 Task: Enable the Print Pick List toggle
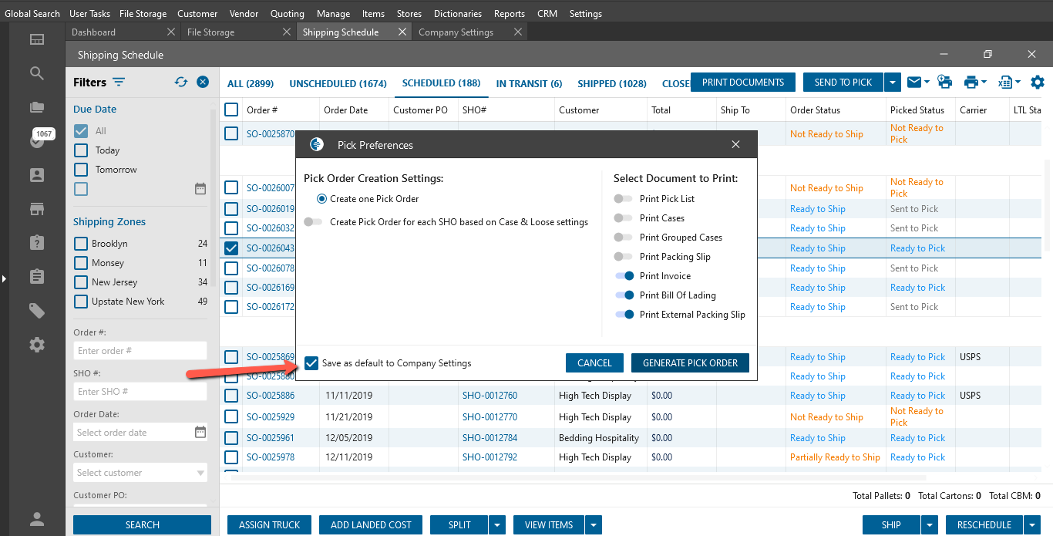[x=624, y=199]
